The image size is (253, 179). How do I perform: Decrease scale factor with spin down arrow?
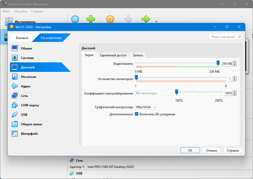pos(235,94)
